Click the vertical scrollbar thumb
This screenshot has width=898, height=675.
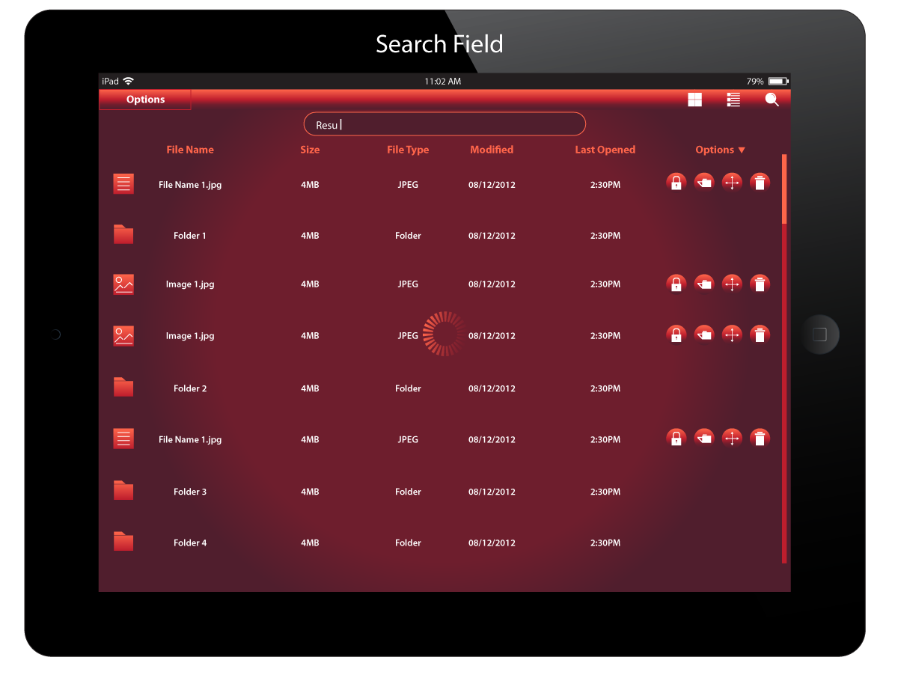pos(784,189)
